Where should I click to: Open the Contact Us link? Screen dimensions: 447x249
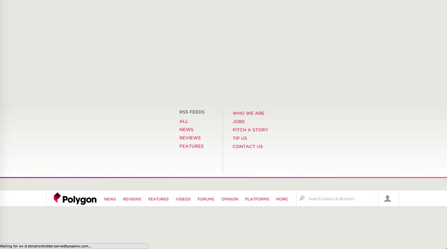click(x=248, y=147)
